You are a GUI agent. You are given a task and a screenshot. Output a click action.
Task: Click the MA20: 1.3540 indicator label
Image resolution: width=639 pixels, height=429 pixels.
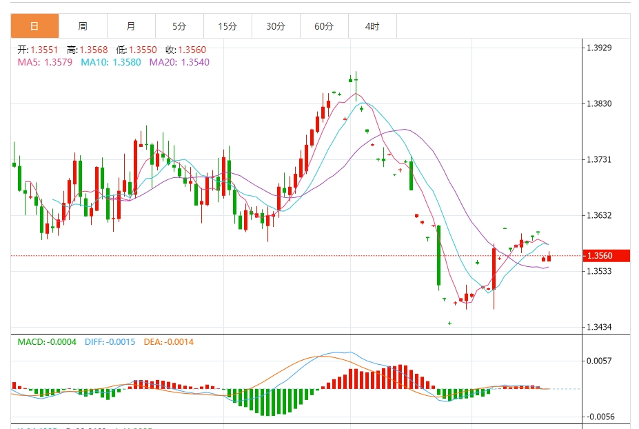(x=179, y=62)
